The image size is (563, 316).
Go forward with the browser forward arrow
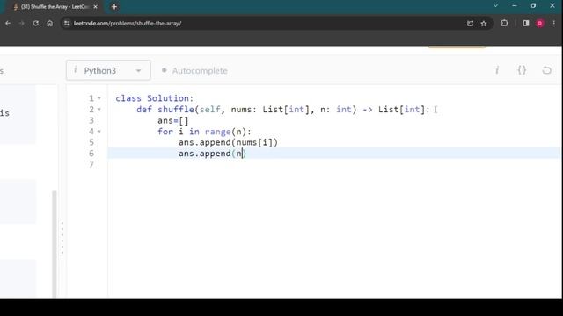(22, 24)
